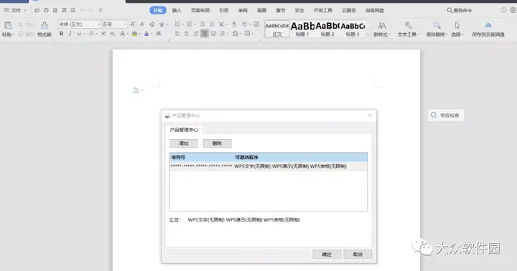This screenshot has height=271, width=517.
Task: Apply underline formatting
Action: point(79,34)
